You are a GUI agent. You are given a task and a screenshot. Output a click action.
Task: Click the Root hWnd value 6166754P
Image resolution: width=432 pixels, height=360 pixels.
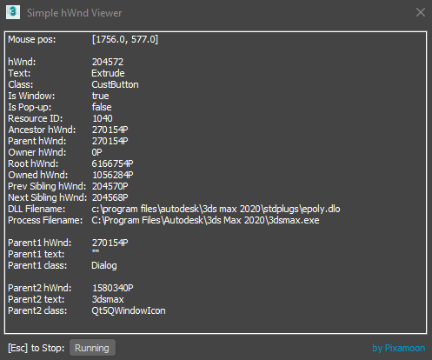112,163
